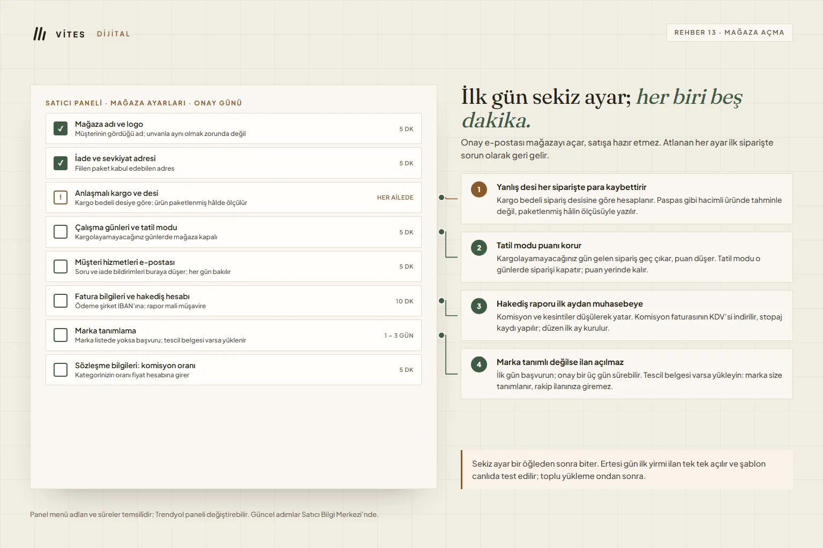Click the DİJİTAL label in the header
This screenshot has height=548, width=823.
114,34
